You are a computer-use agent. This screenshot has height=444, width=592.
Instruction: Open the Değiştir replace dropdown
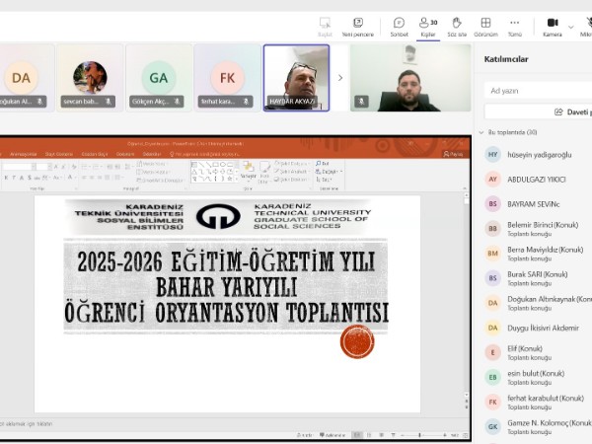tap(329, 172)
